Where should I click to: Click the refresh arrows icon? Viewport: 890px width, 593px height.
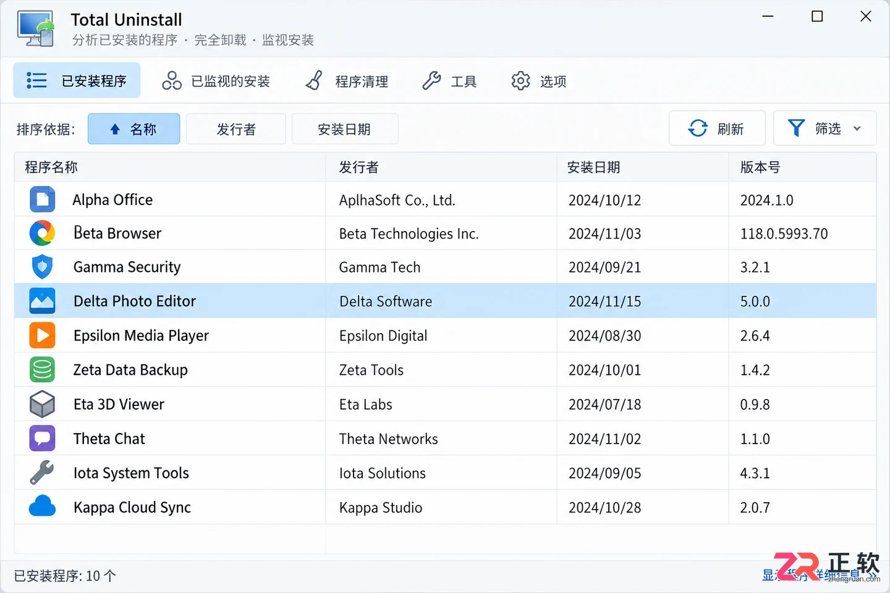pyautogui.click(x=698, y=128)
